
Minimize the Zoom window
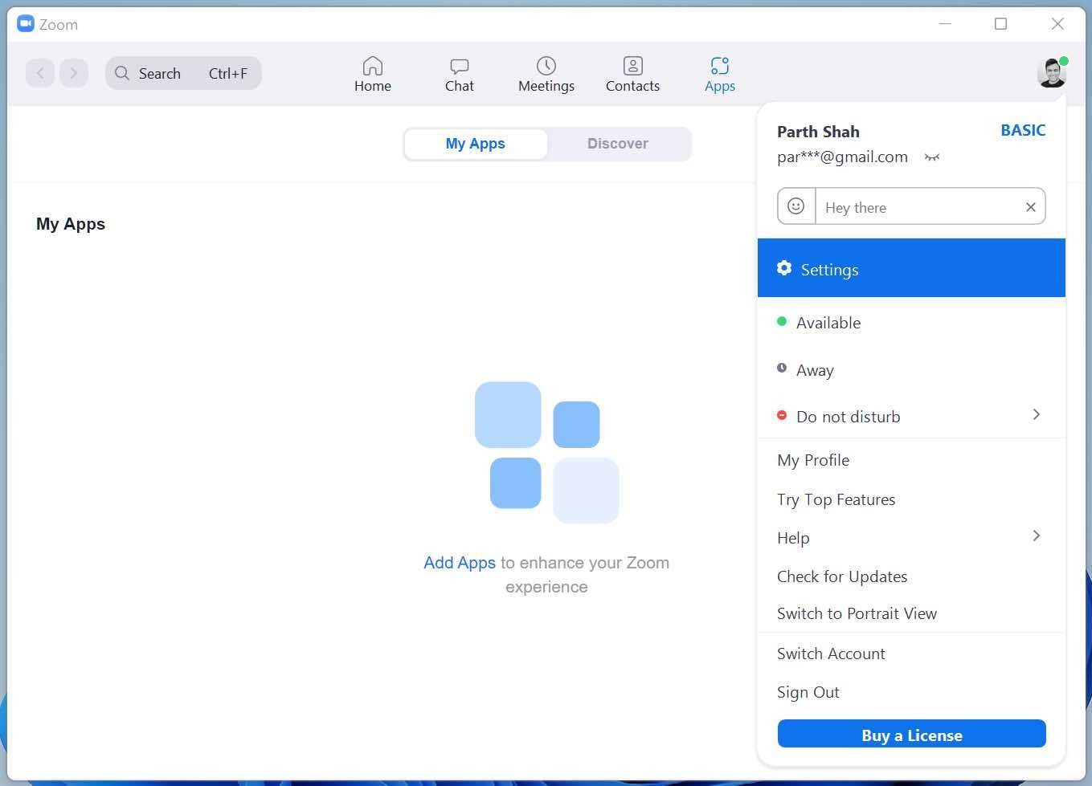pos(946,24)
